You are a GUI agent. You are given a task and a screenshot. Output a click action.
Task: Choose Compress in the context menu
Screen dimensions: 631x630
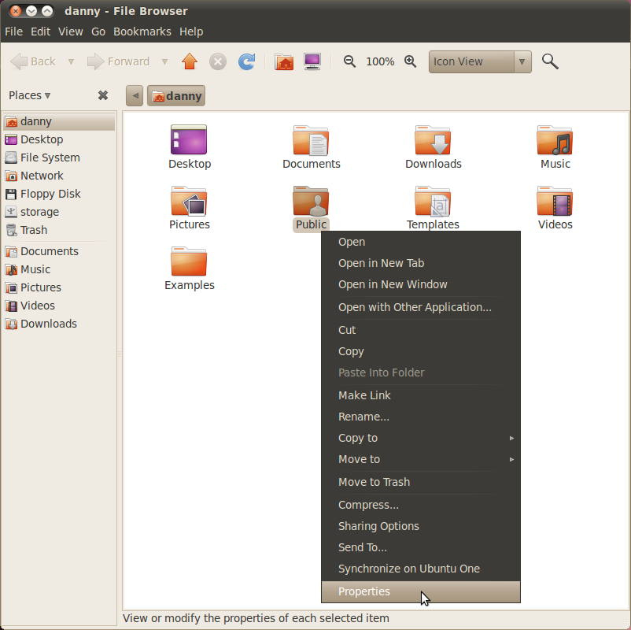(421, 505)
